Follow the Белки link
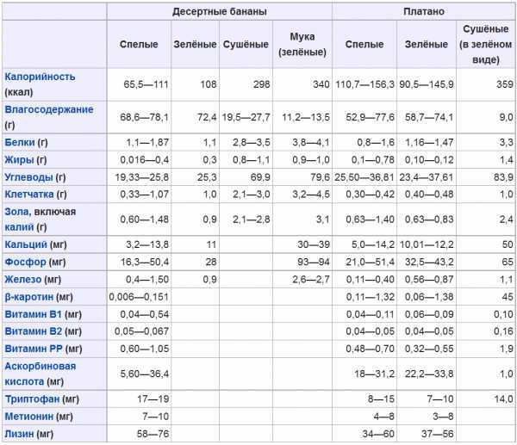This screenshot has width=517, height=445. tap(20, 142)
